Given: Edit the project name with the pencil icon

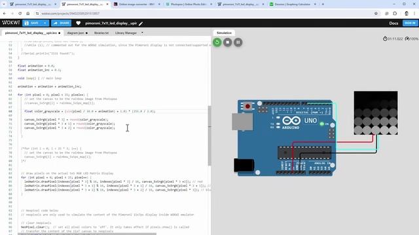Looking at the screenshot, I should click(x=141, y=23).
